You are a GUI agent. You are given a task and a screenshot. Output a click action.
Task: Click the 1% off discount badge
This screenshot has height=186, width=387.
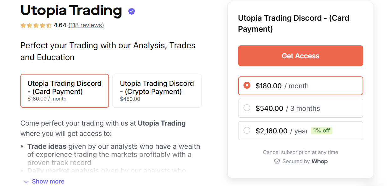(322, 131)
